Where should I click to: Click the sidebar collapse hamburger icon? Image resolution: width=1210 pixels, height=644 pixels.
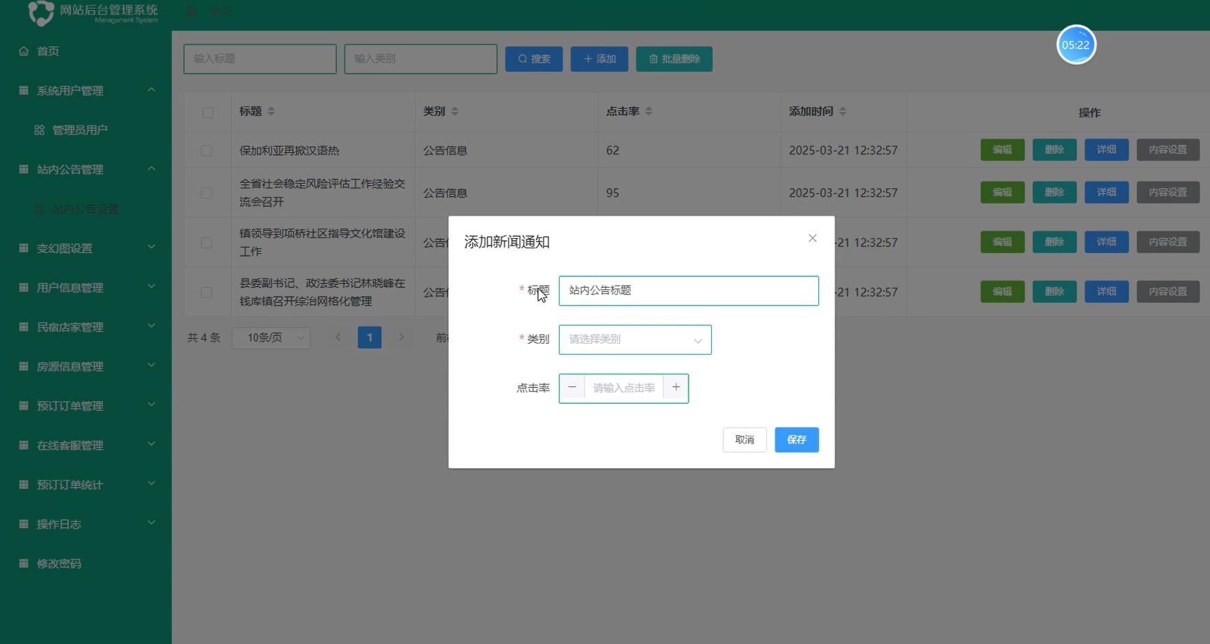(x=190, y=11)
